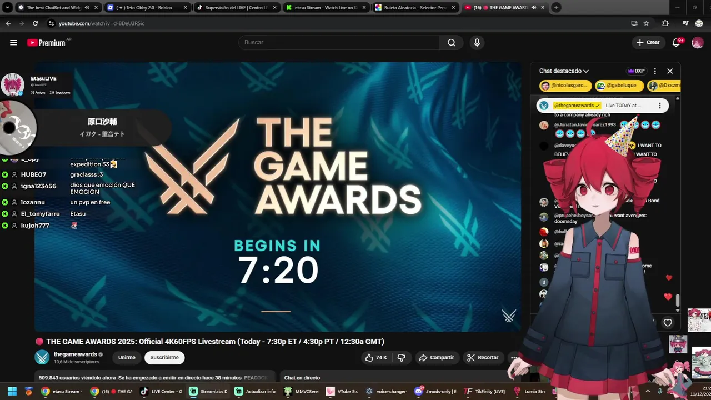The width and height of the screenshot is (711, 400).
Task: Mute The Game Awards tab audio
Action: (534, 8)
